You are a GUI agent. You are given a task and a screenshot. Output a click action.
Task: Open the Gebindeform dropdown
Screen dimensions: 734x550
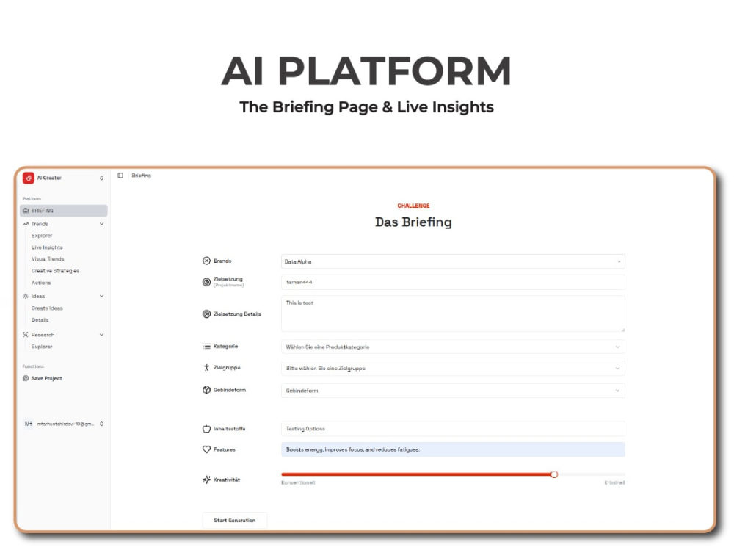pos(453,390)
